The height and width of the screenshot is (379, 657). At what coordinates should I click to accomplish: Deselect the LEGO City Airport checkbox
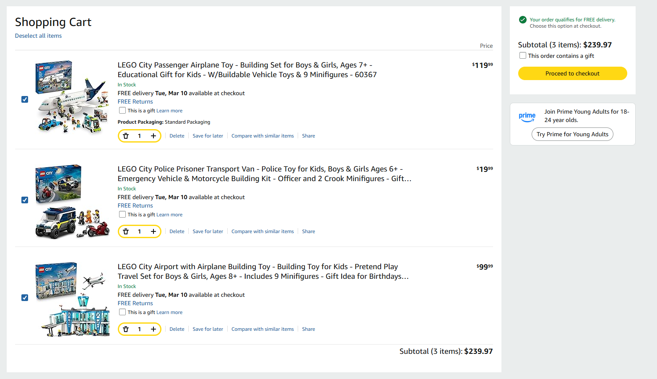(x=25, y=298)
